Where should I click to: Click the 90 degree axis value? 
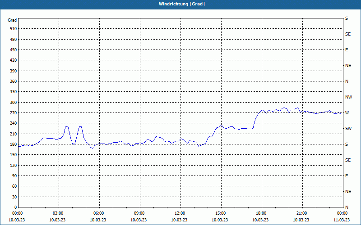14,175
